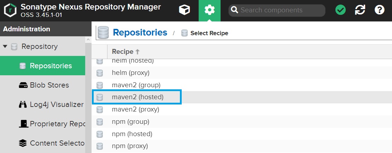
Task: Open the help question mark icon
Action: click(x=380, y=10)
